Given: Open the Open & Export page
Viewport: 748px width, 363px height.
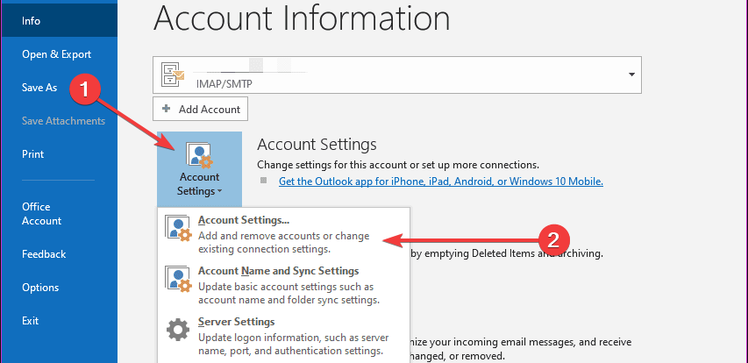Looking at the screenshot, I should pyautogui.click(x=56, y=54).
